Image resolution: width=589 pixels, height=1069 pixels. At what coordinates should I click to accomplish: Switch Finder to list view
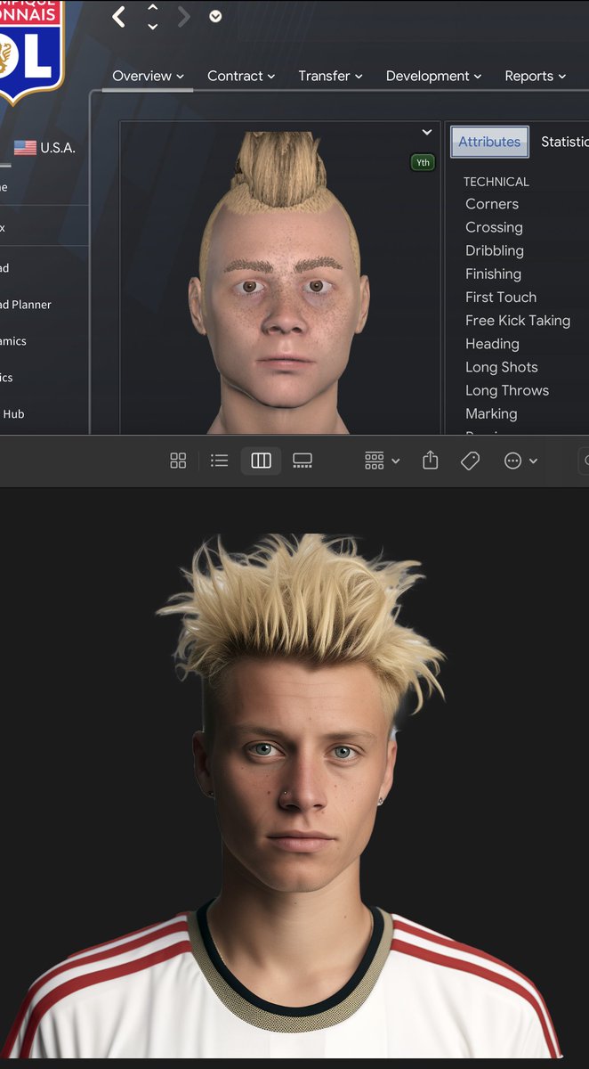click(x=219, y=461)
